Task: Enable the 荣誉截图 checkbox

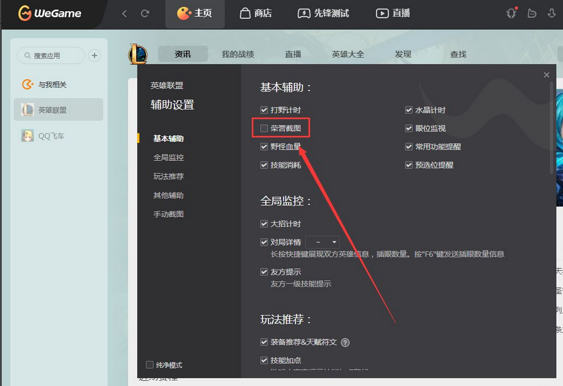Action: point(264,128)
